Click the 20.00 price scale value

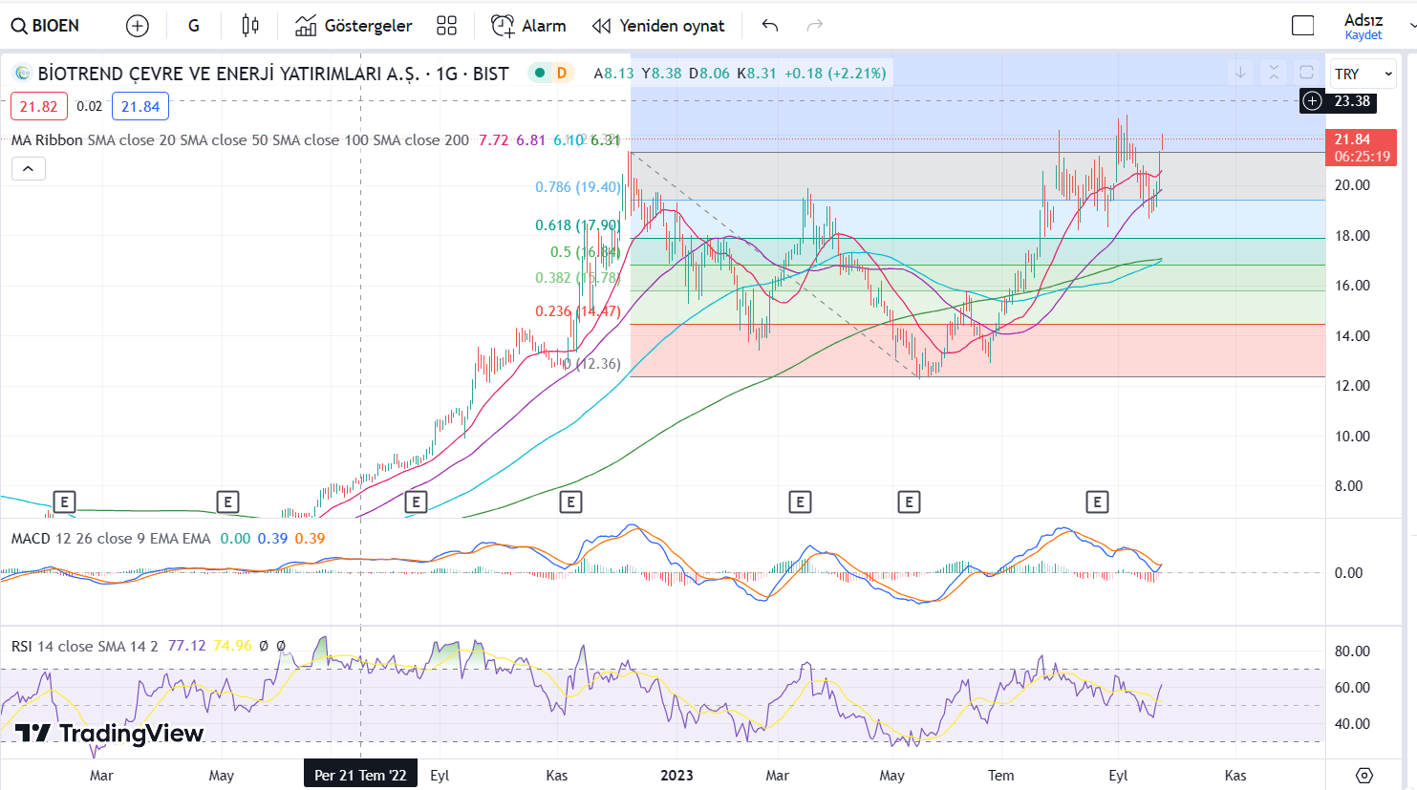[1352, 185]
